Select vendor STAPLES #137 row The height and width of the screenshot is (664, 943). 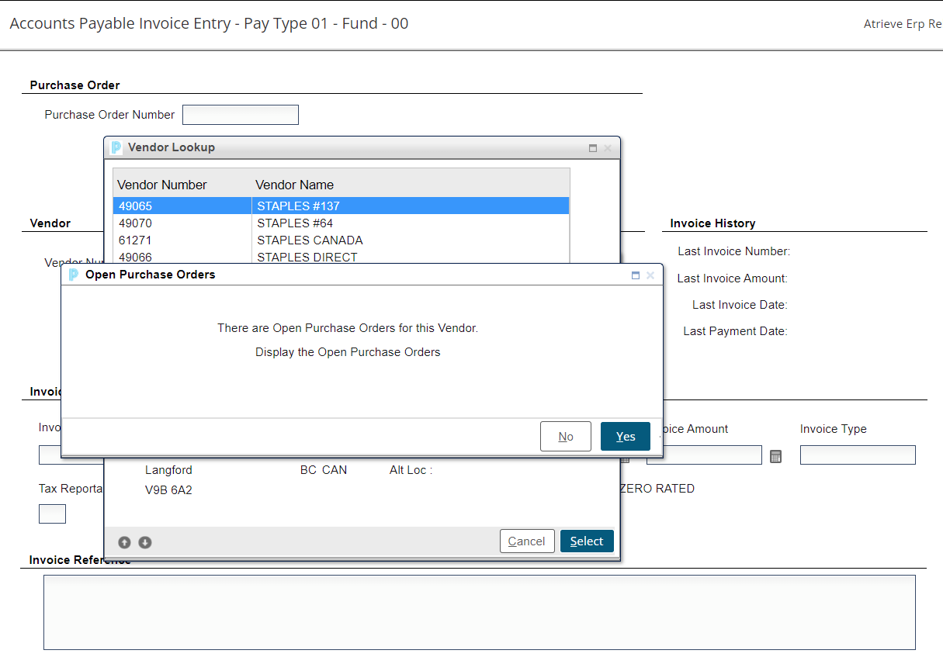(340, 206)
